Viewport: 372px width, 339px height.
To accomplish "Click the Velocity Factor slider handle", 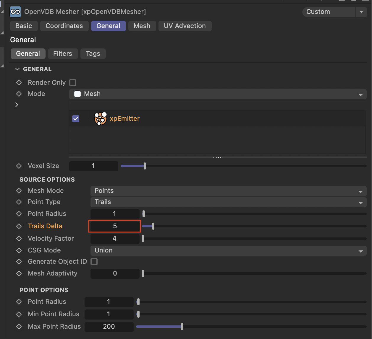I will point(143,239).
